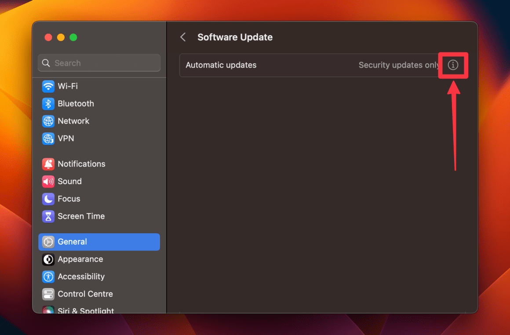The image size is (510, 335).
Task: Click the search magnifier in the sidebar
Action: (46, 63)
